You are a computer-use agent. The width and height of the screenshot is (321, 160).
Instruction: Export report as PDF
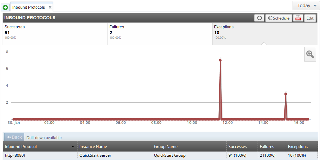tap(298, 18)
